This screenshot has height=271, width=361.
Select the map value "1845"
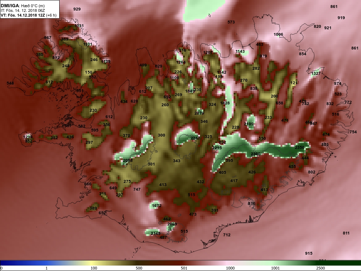(190, 91)
